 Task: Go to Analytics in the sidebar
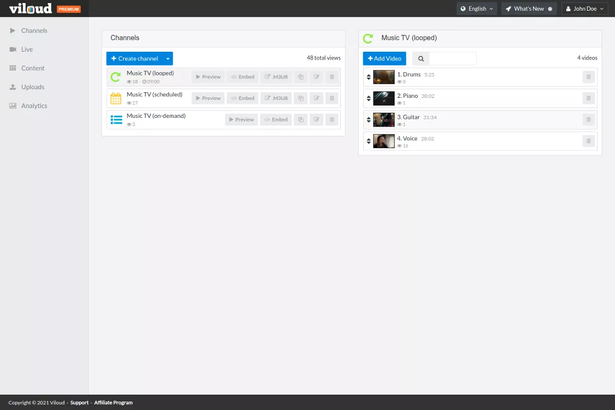click(x=34, y=106)
